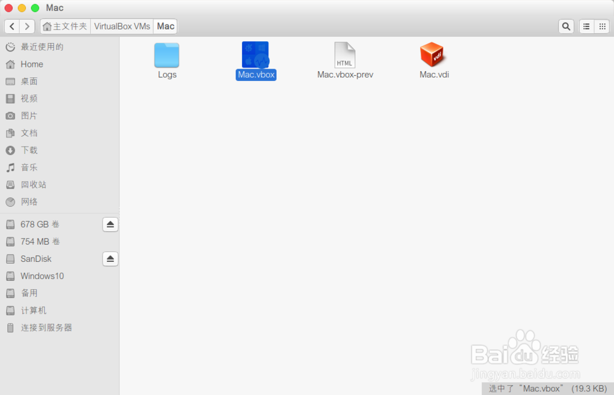
Task: Switch to grid view mode
Action: [602, 26]
